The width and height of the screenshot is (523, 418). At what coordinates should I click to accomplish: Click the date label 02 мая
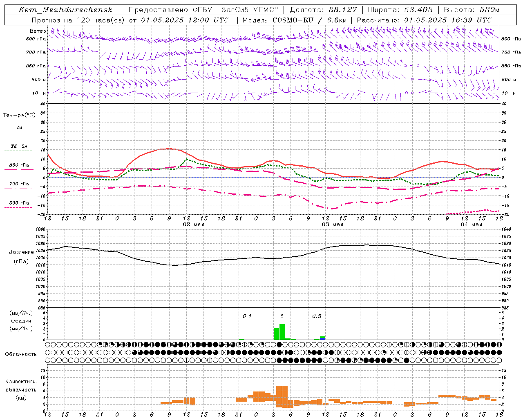(x=193, y=225)
